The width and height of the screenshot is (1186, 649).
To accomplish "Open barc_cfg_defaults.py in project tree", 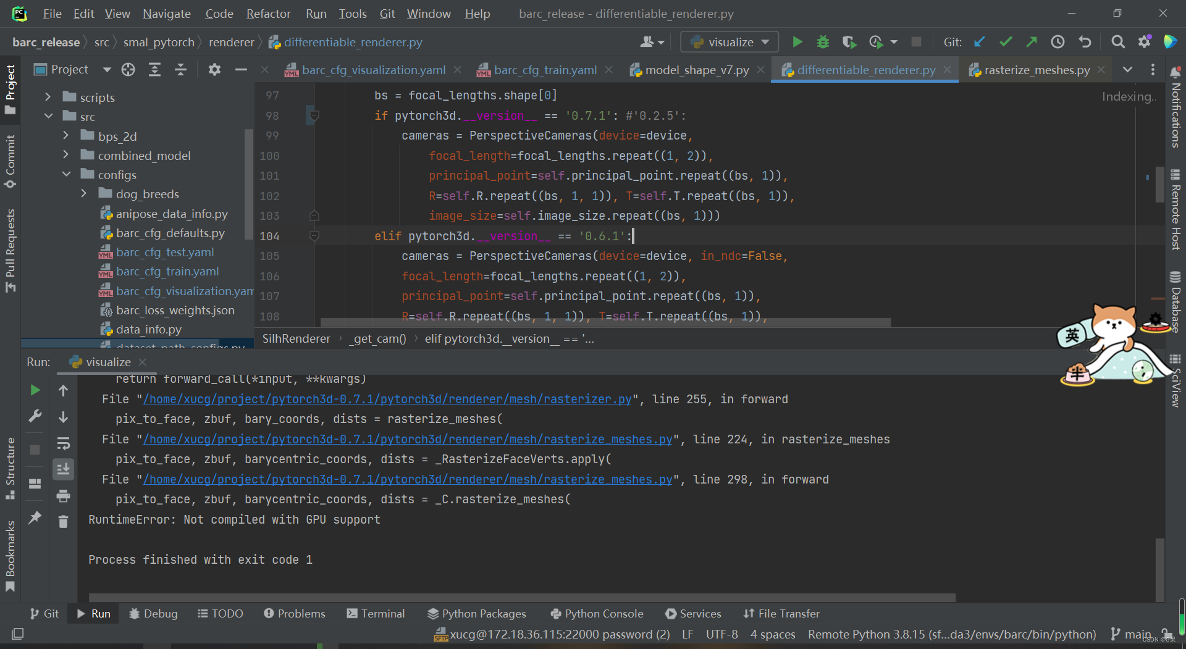I will (x=170, y=233).
